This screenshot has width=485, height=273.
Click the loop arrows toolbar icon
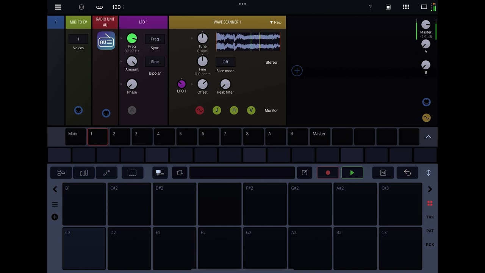(180, 173)
